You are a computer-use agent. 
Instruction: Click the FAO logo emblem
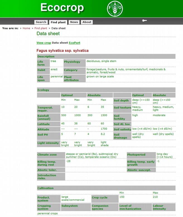[115, 9]
